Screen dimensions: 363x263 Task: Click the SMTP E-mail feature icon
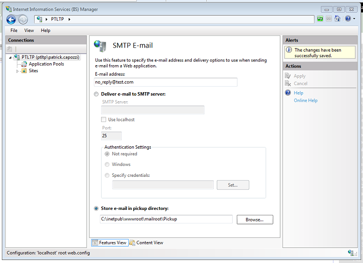tap(100, 46)
